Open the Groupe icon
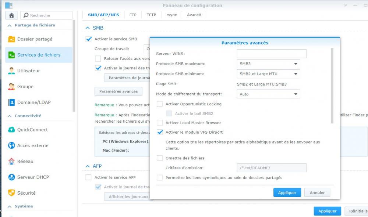This screenshot has width=368, height=217. click(11, 87)
